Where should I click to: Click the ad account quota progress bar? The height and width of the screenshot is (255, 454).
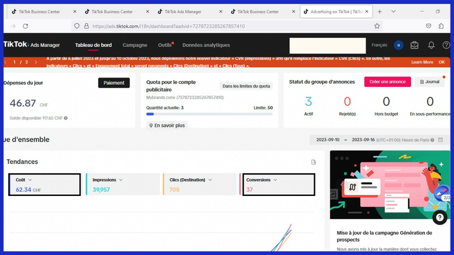coord(209,114)
